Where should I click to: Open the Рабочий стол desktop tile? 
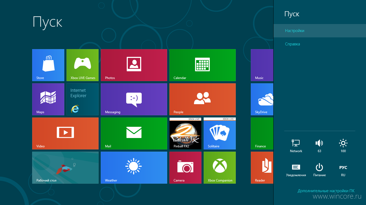65,168
